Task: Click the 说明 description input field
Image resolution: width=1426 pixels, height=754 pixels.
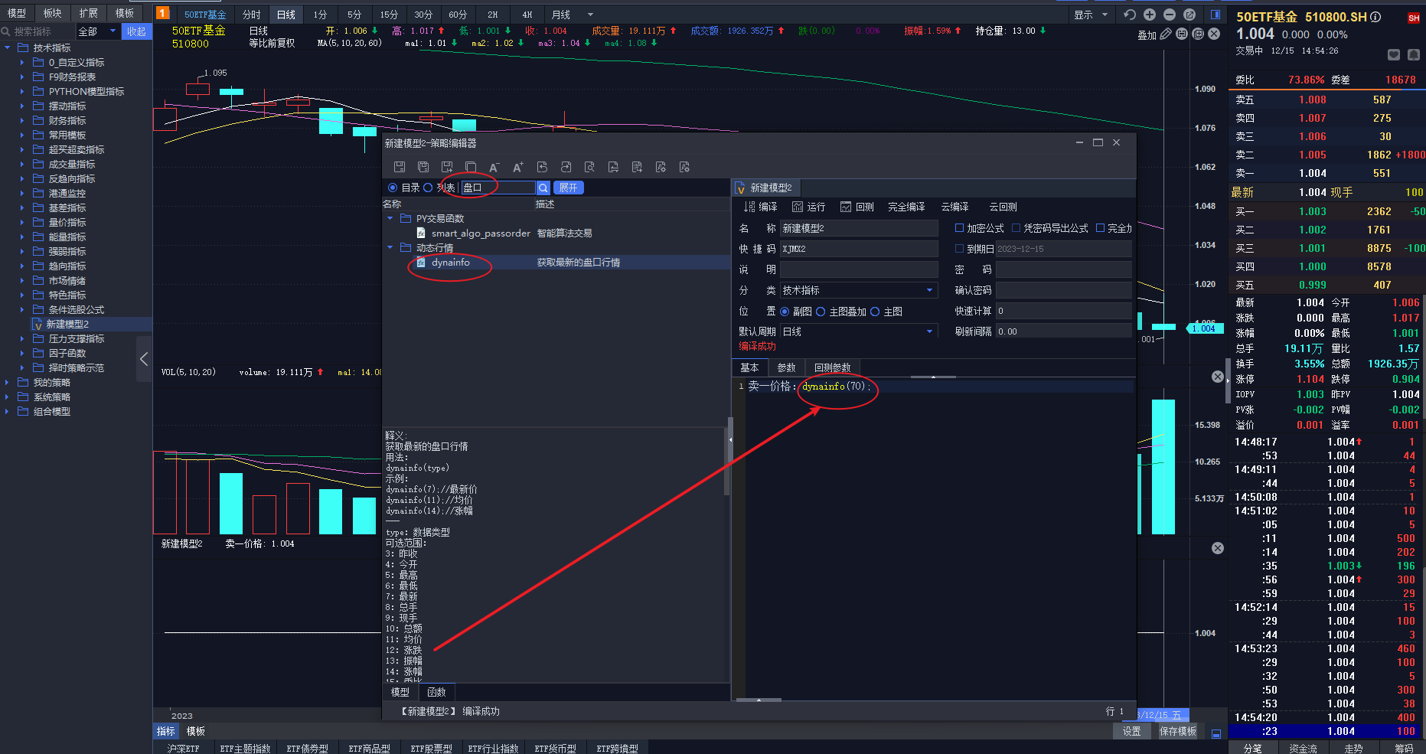Action: click(859, 269)
